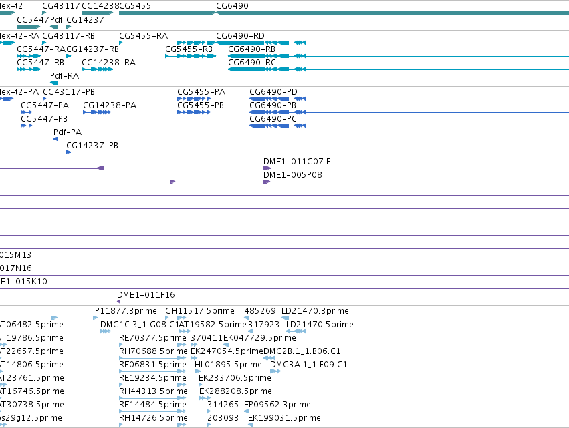Viewport: 569px width, 428px height.
Task: Select the CG43117 gene label
Action: 60,6
